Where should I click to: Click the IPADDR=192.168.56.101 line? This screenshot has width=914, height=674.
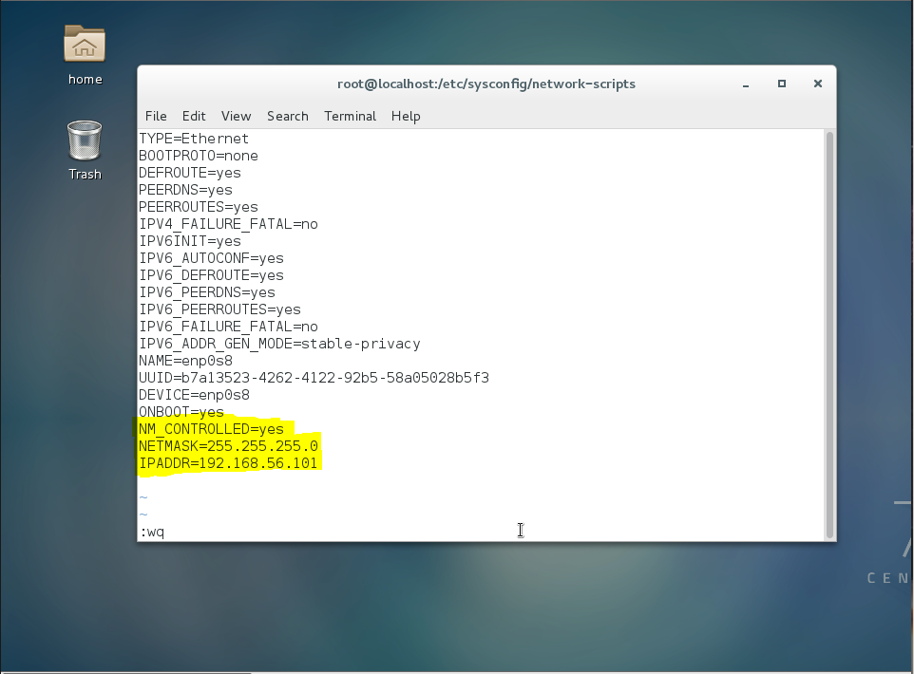coord(228,463)
